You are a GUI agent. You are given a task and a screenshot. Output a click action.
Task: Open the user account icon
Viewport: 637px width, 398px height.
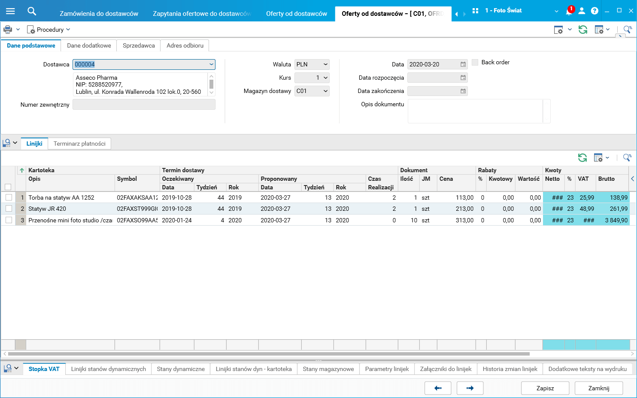[582, 11]
